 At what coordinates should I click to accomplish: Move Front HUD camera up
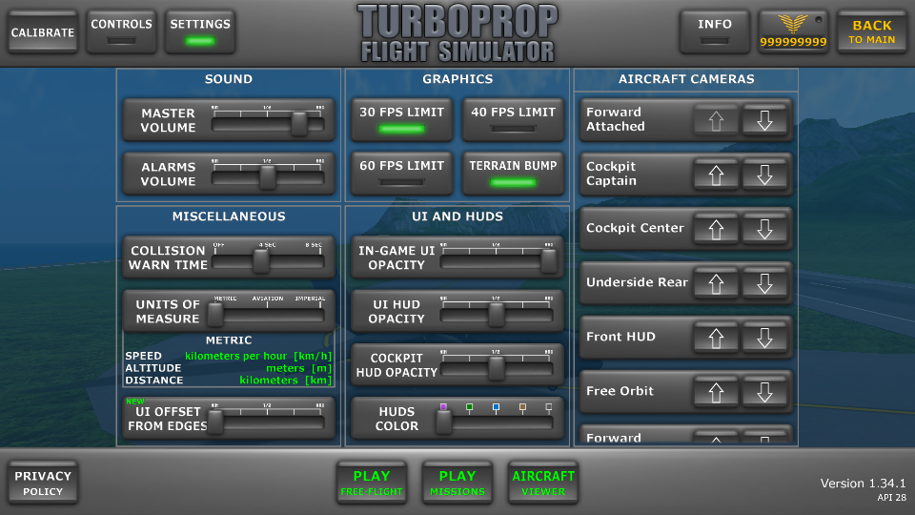click(x=716, y=338)
